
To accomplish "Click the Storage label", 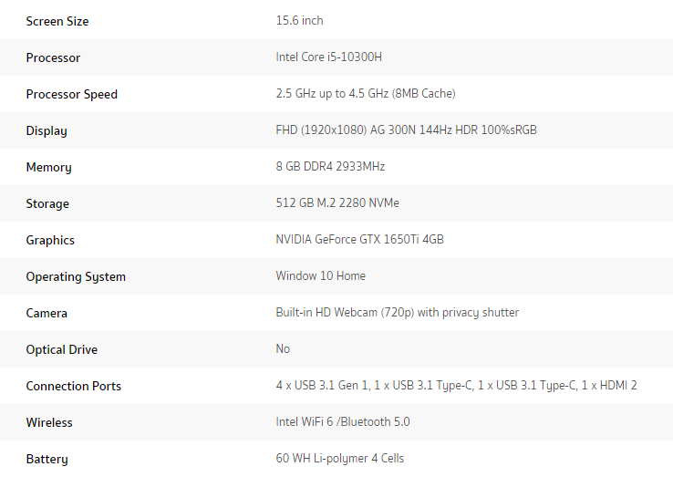I will click(x=47, y=203).
